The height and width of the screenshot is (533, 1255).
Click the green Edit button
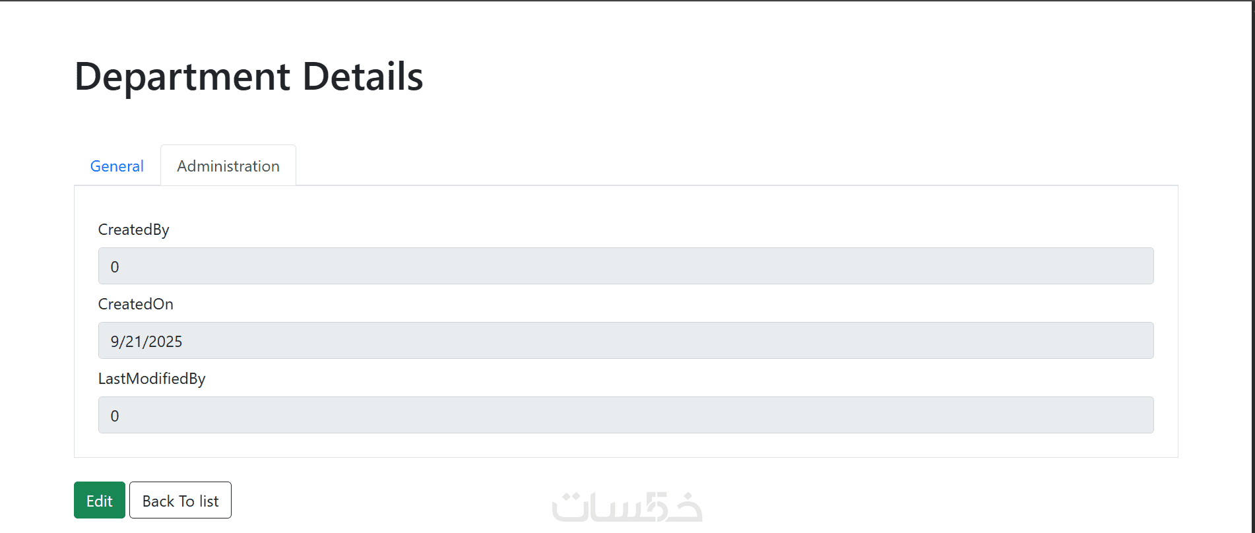pyautogui.click(x=100, y=501)
